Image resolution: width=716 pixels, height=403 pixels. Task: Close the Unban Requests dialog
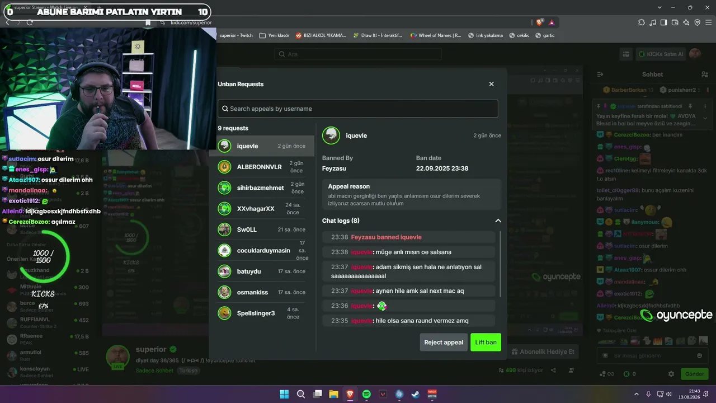(491, 84)
